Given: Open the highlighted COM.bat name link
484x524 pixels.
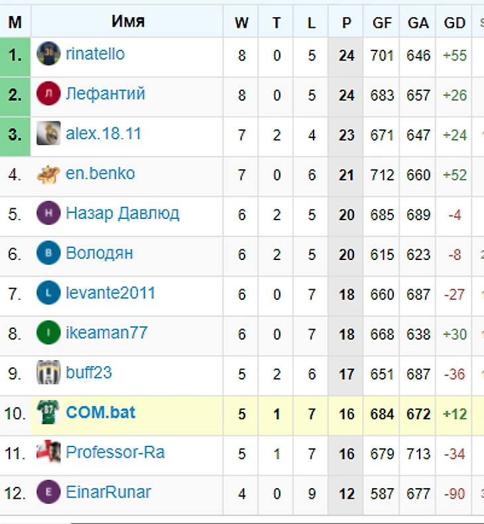Looking at the screenshot, I should 100,413.
